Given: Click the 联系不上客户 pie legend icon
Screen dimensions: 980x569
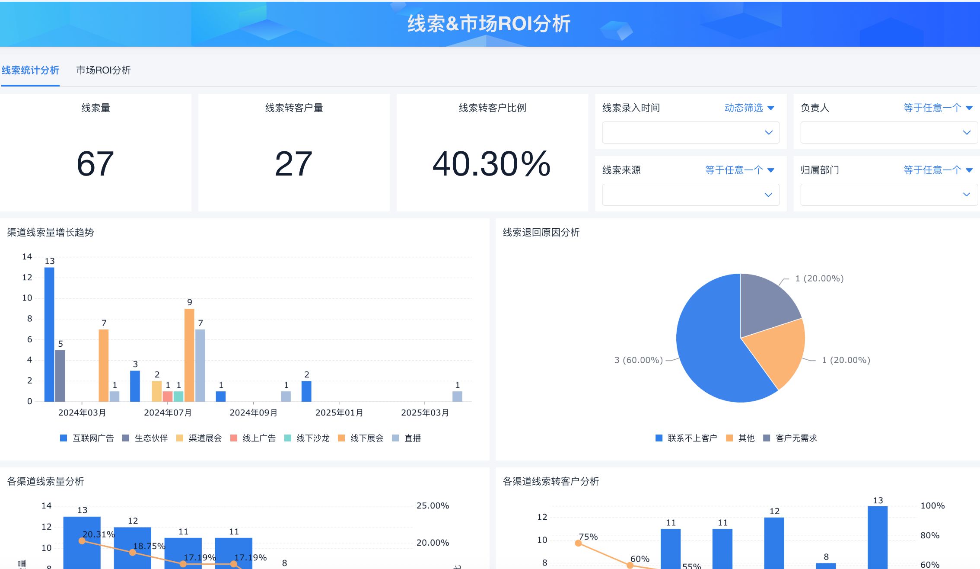Looking at the screenshot, I should [659, 438].
